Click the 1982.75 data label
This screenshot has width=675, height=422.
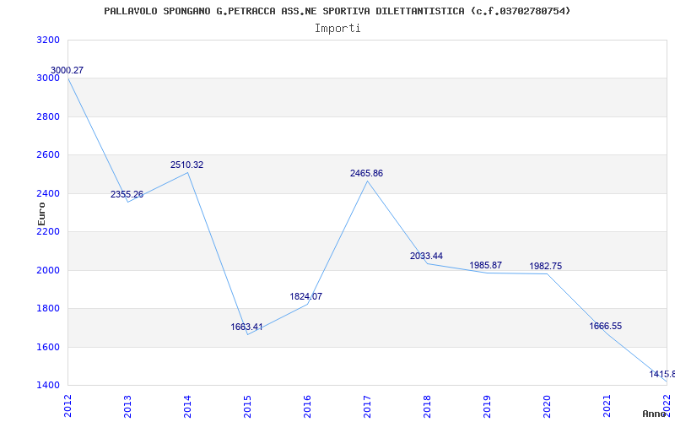pyautogui.click(x=545, y=266)
